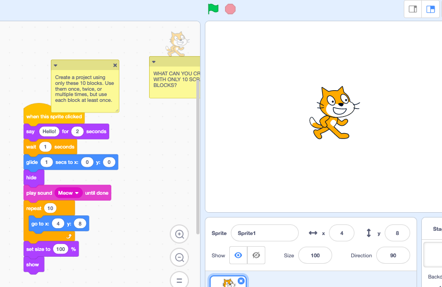442x287 pixels.
Task: Click the sprite Direction field
Action: pos(393,255)
